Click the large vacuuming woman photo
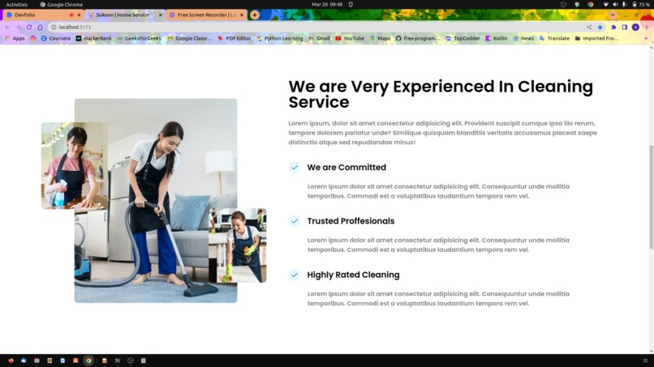Image resolution: width=654 pixels, height=367 pixels. [156, 201]
